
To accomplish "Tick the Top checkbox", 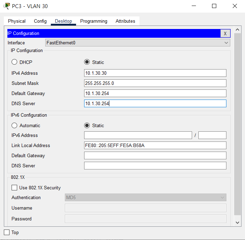I will tap(7, 232).
